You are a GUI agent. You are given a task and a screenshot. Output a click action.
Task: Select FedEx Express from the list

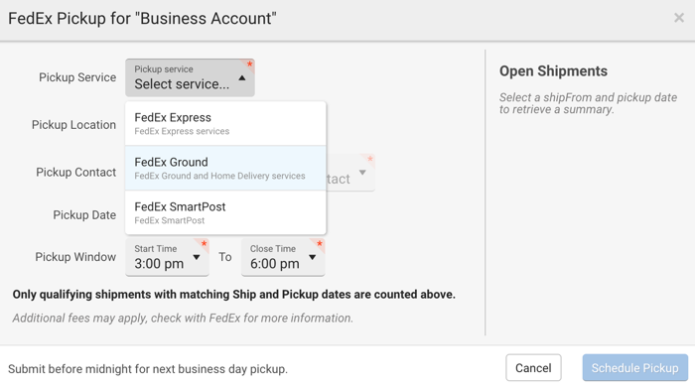[x=225, y=123]
